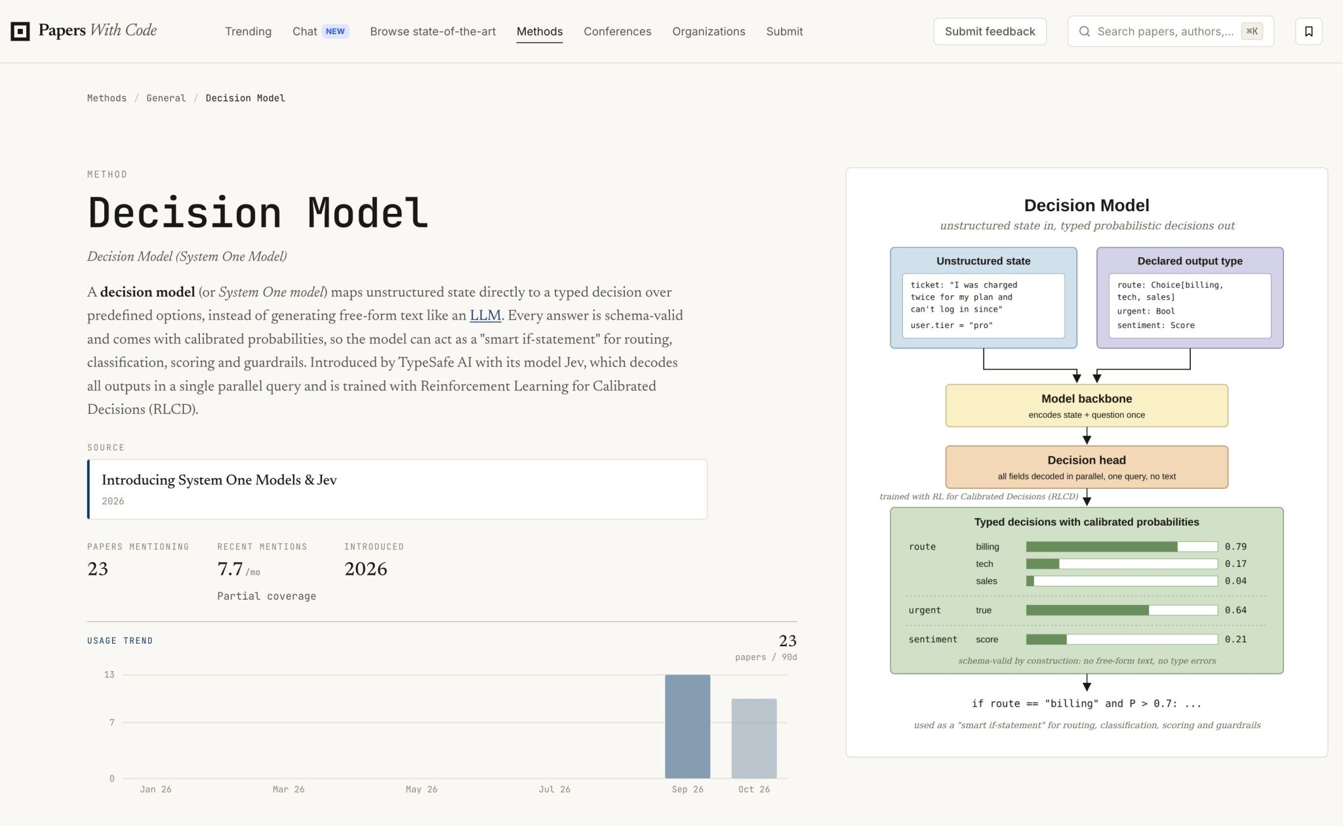Open Introducing System One Models & Jev source

pos(397,489)
